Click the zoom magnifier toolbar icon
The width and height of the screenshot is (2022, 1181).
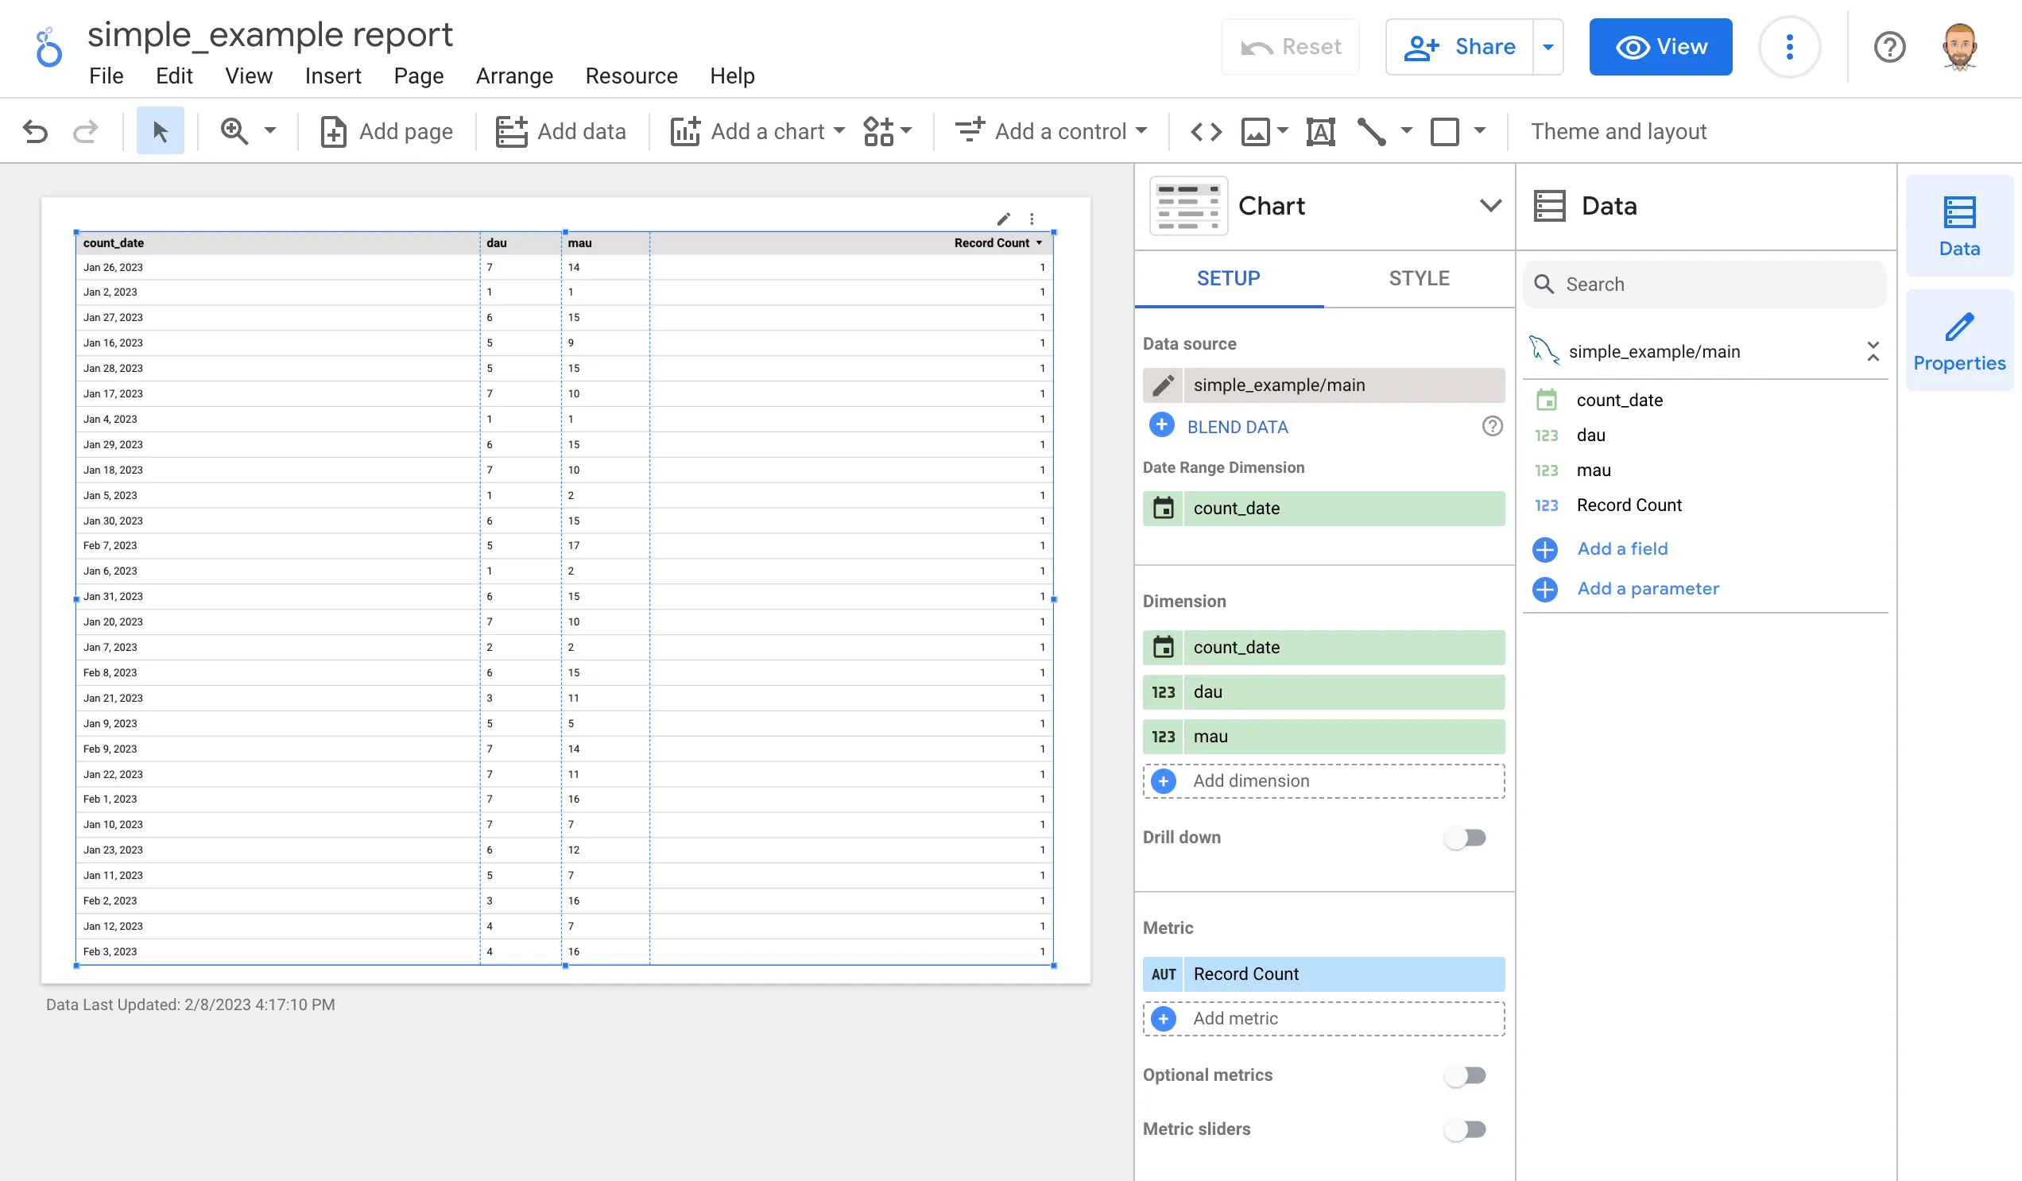(235, 131)
